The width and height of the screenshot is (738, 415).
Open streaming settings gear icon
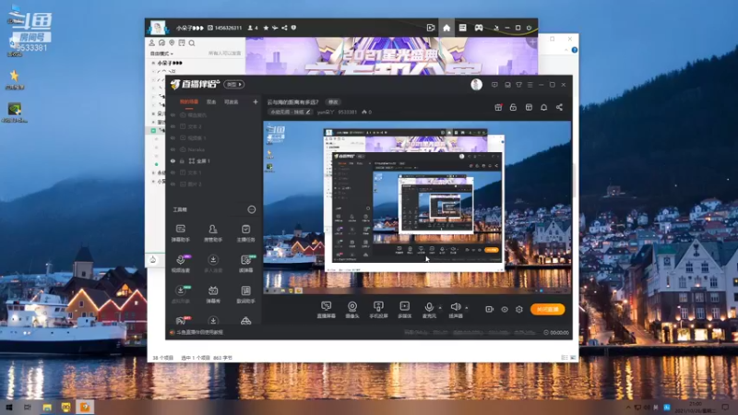(x=519, y=309)
